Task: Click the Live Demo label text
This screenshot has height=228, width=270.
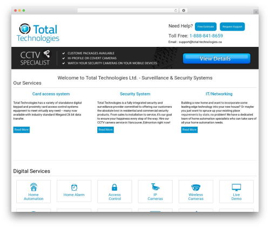Action: [237, 197]
